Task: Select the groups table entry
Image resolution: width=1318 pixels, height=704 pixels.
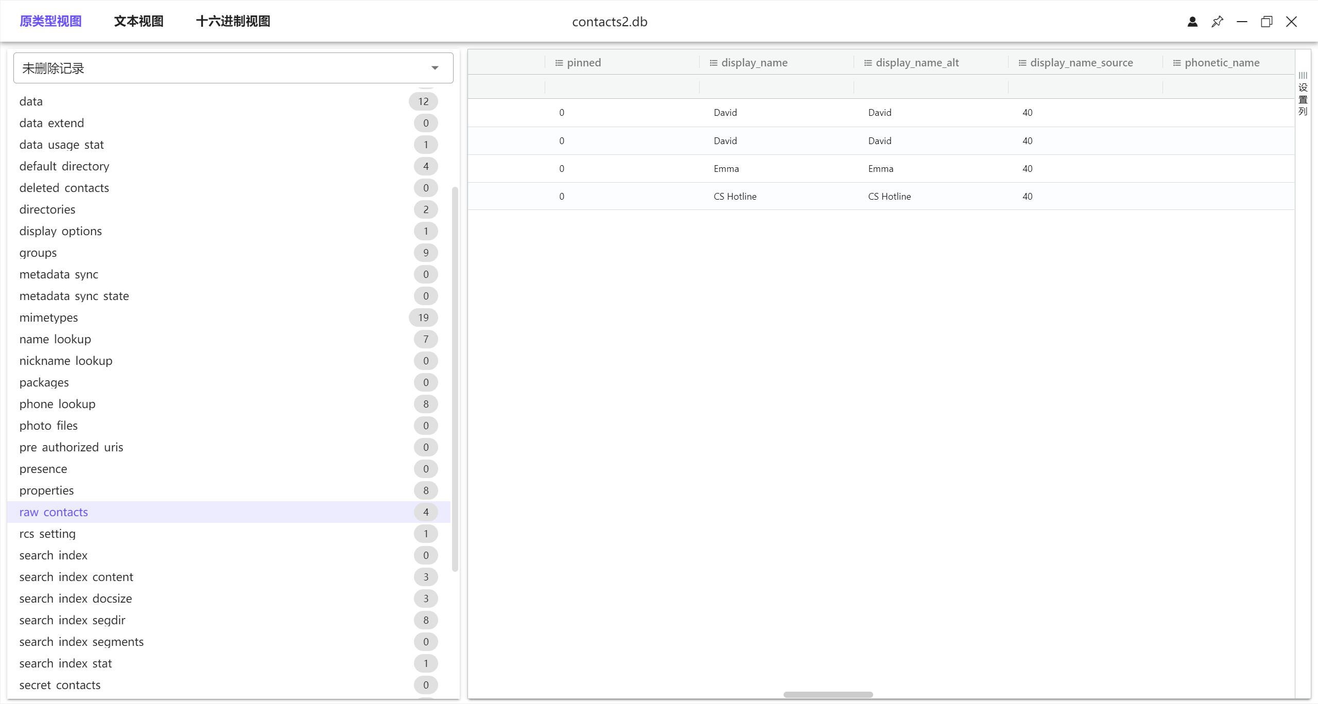Action: tap(38, 253)
